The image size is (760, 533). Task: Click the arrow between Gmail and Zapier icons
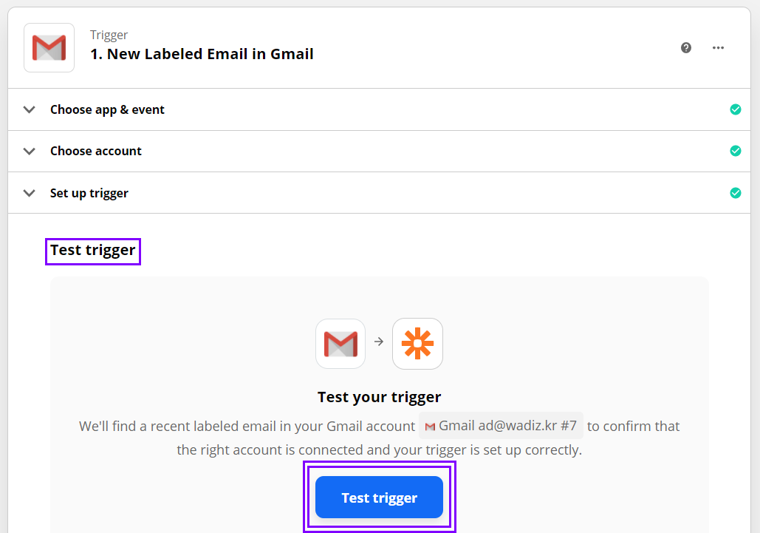pos(379,342)
